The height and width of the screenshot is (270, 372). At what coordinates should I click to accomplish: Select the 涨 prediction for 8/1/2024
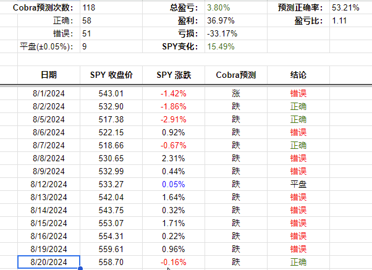[x=236, y=93]
